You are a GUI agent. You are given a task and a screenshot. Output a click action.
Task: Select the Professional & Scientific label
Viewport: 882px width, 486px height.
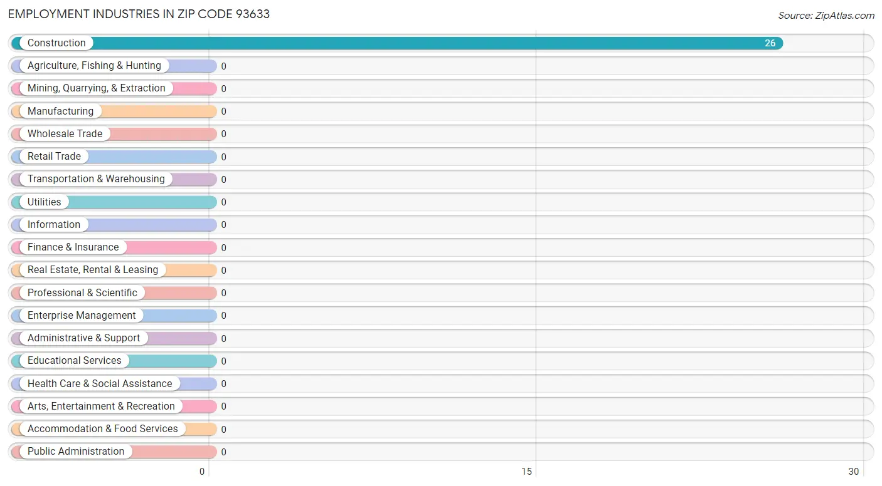(82, 292)
